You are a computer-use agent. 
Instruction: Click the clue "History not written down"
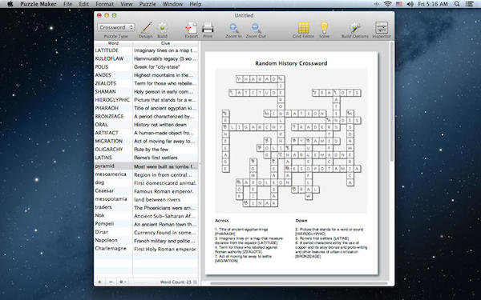(160, 125)
